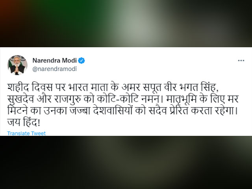Open the tweet's three-dot more options menu
Image resolution: width=252 pixels, height=189 pixels.
241,61
